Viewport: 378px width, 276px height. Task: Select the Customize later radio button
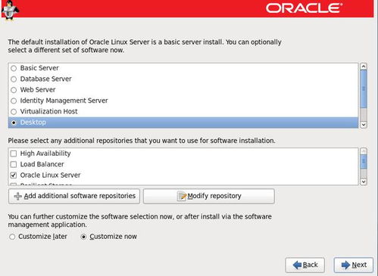12,237
